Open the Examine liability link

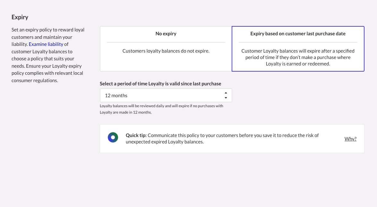[x=46, y=44]
